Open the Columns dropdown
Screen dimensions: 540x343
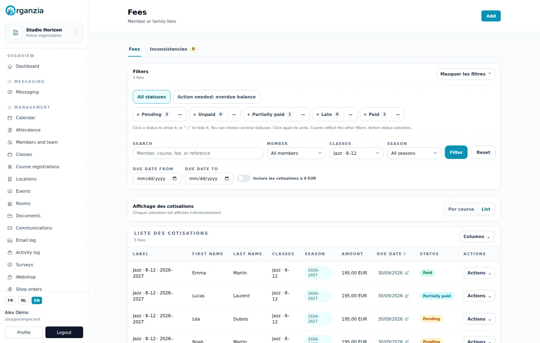coord(477,236)
